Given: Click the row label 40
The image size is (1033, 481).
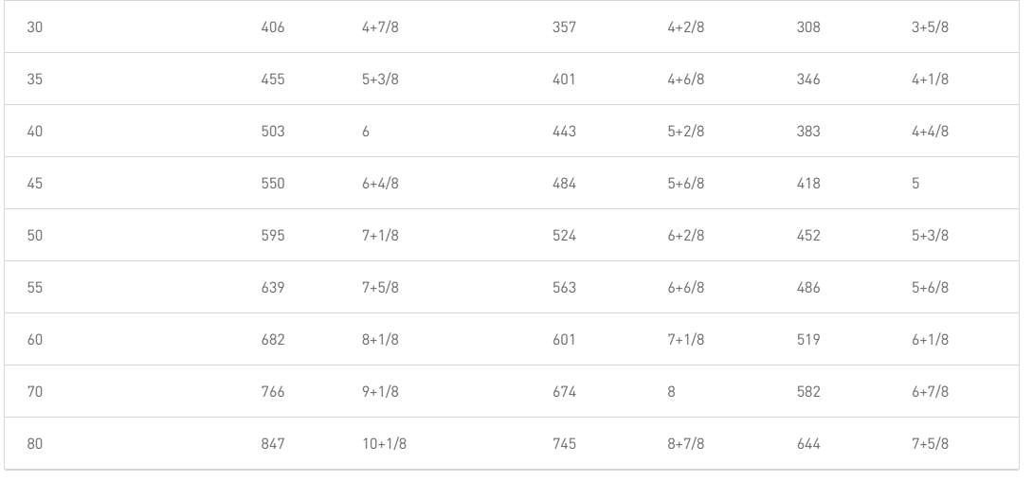Looking at the screenshot, I should coord(34,132).
